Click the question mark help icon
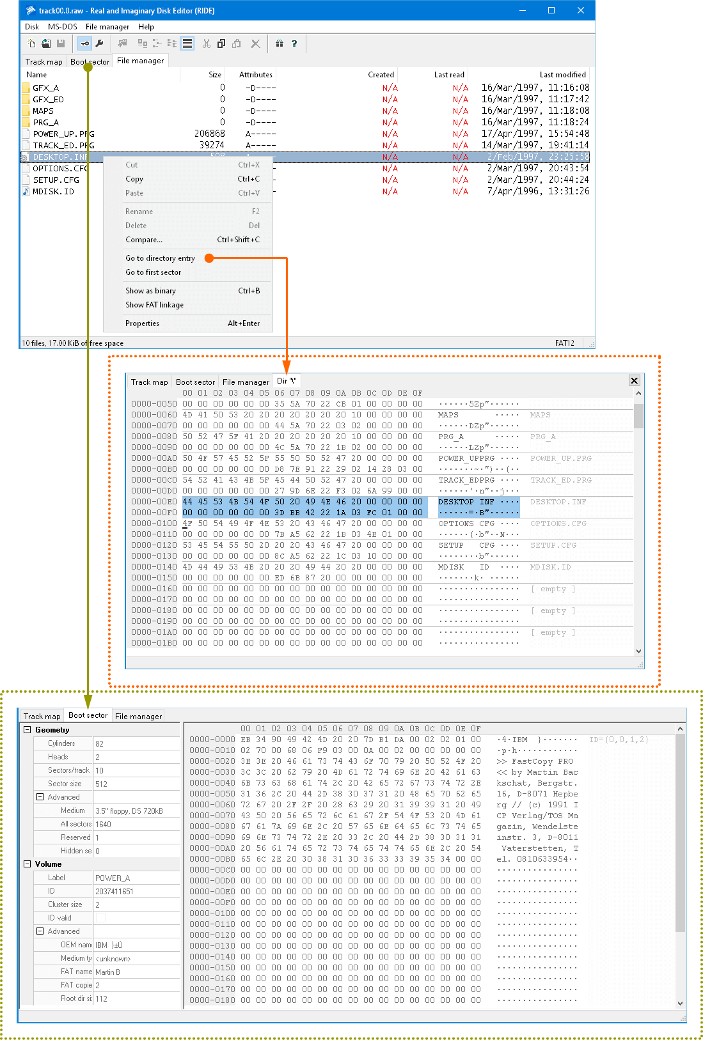This screenshot has width=703, height=1040. (294, 43)
